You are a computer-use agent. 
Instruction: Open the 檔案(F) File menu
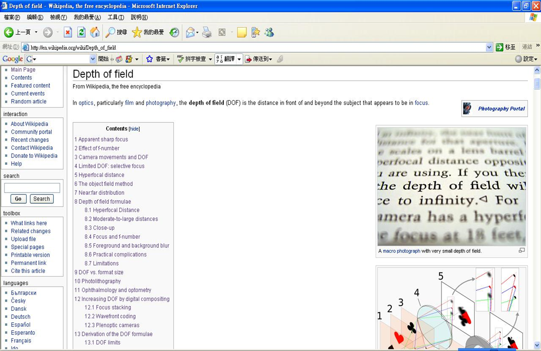pyautogui.click(x=12, y=17)
